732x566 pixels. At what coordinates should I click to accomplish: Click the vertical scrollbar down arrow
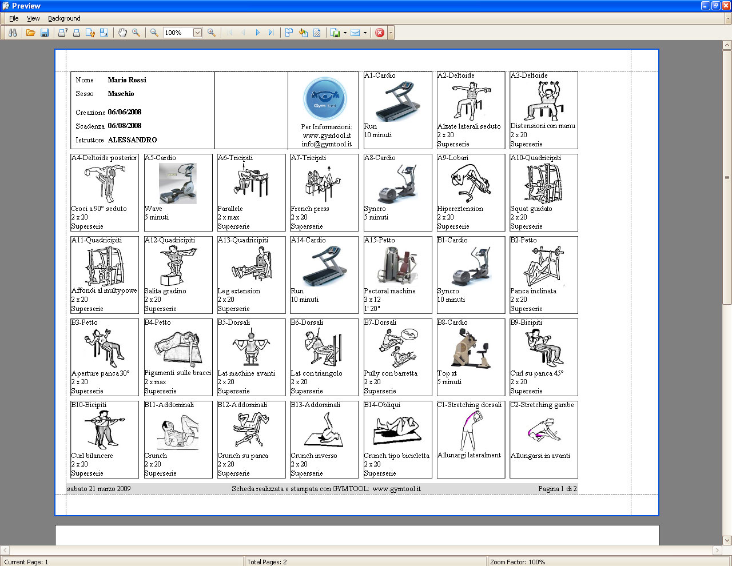pos(727,540)
